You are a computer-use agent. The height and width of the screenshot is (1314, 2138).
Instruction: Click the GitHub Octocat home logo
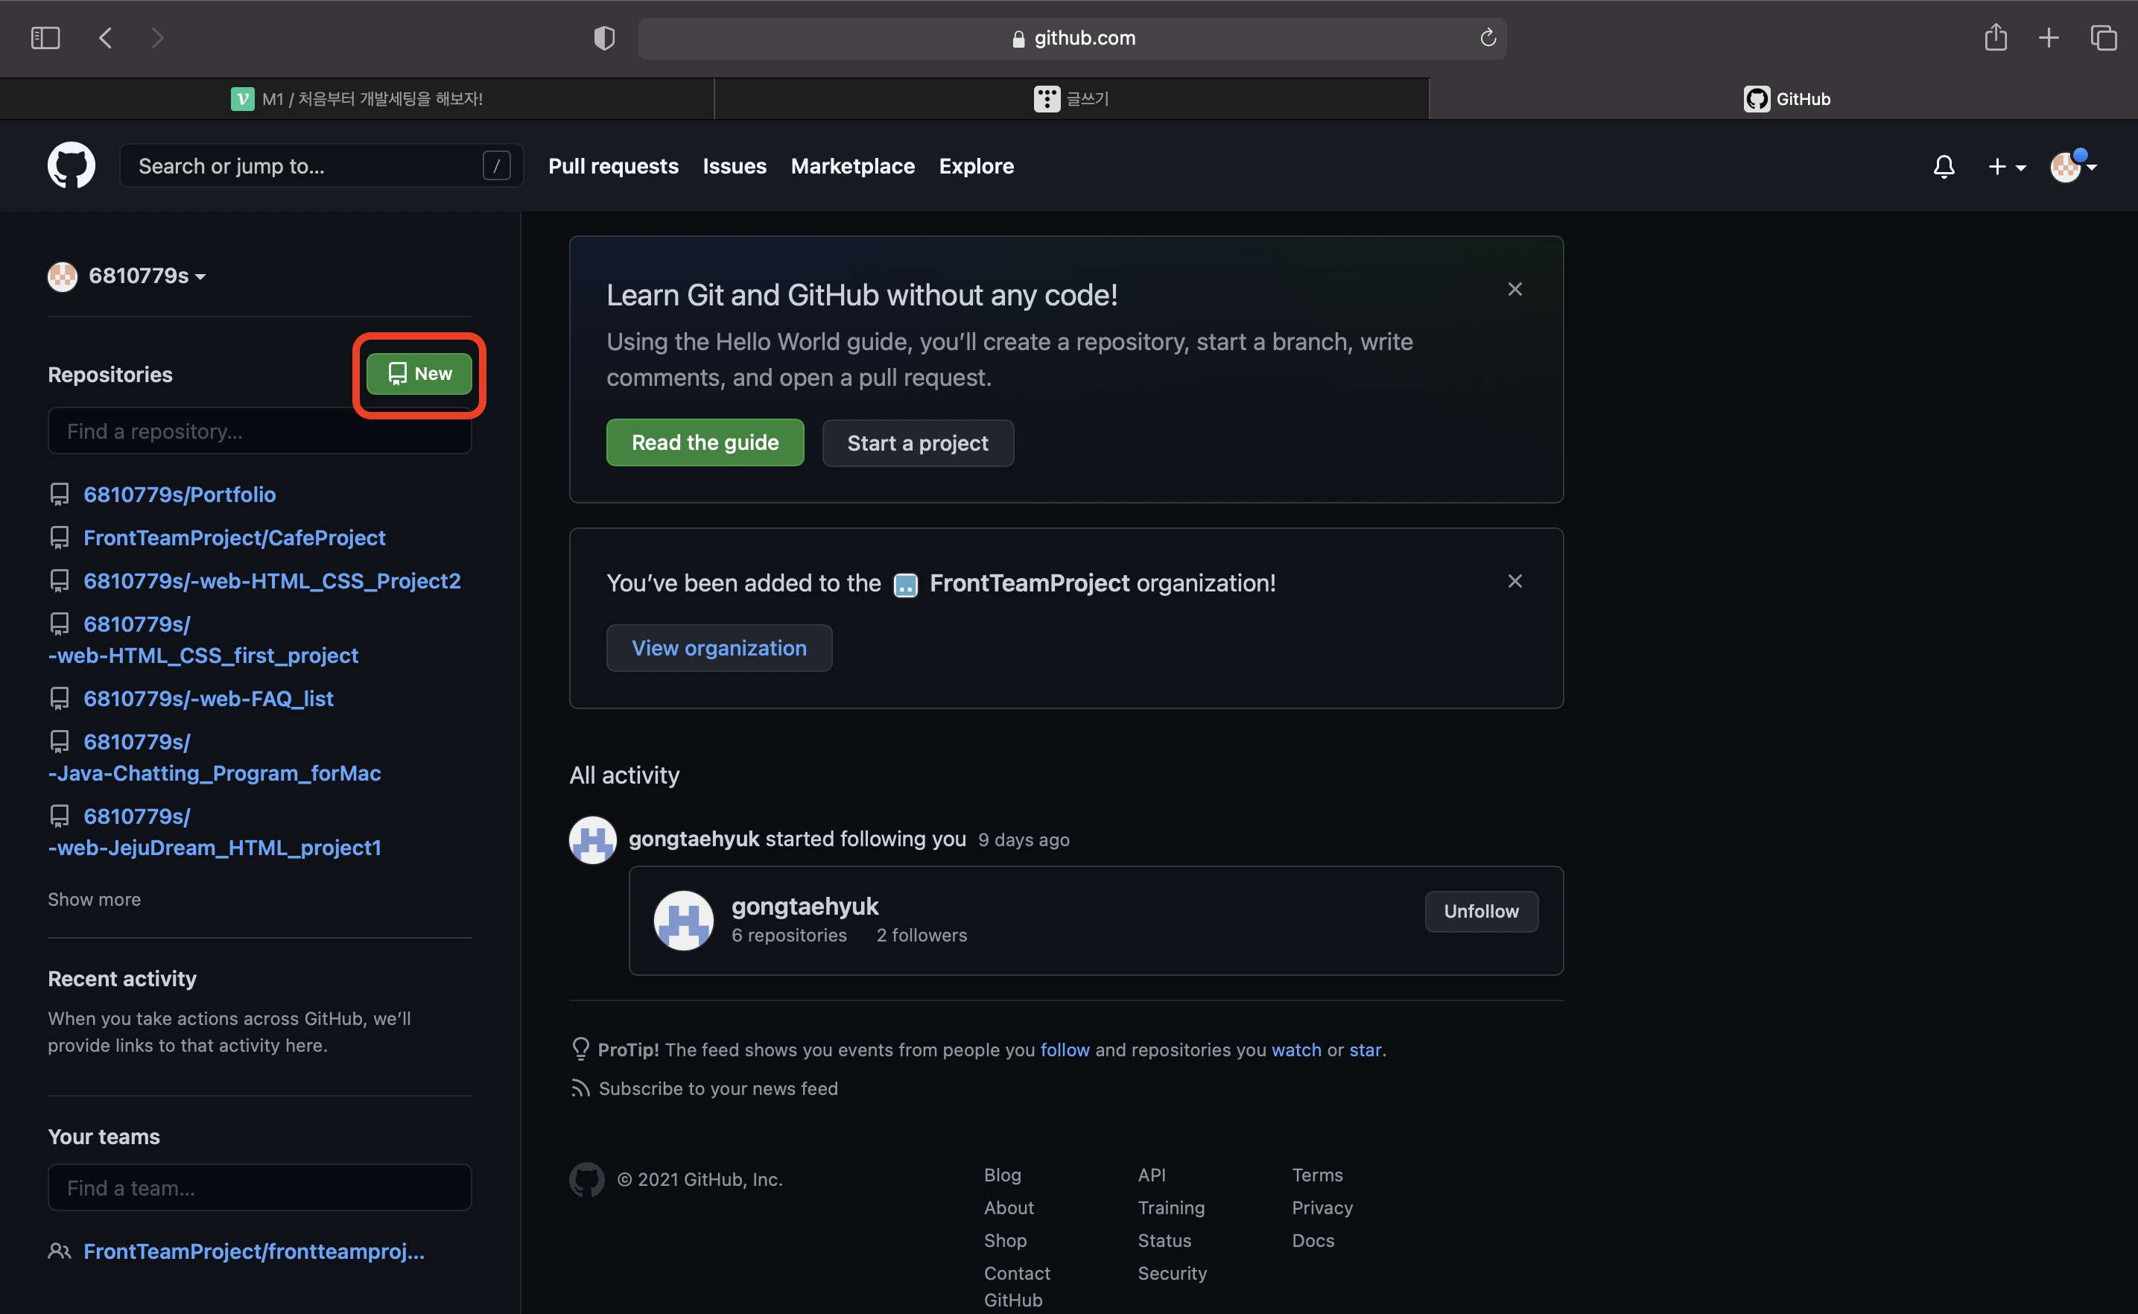click(x=72, y=165)
